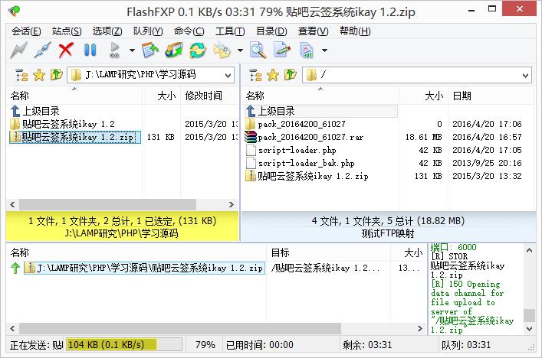Open the 命令(C) menu
Image resolution: width=542 pixels, height=358 pixels.
[189, 31]
